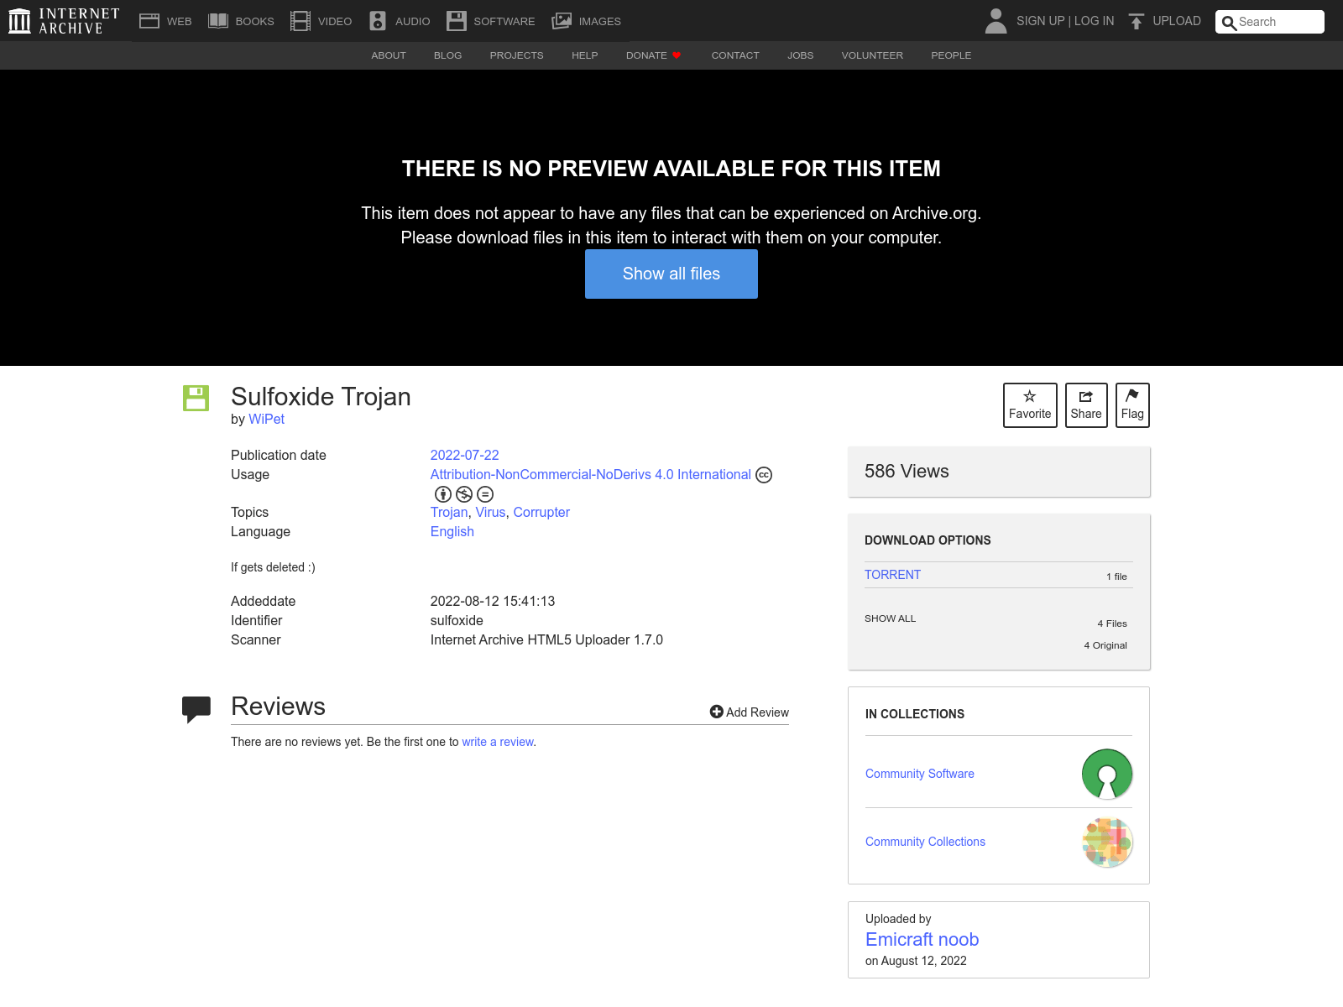Open the Emicraft noob uploader profile

[922, 940]
